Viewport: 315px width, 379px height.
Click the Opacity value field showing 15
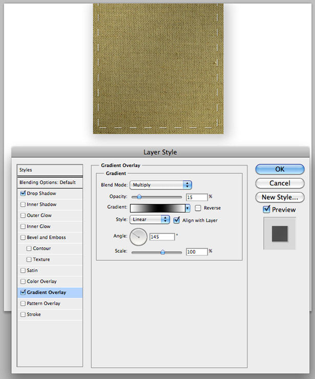point(197,197)
